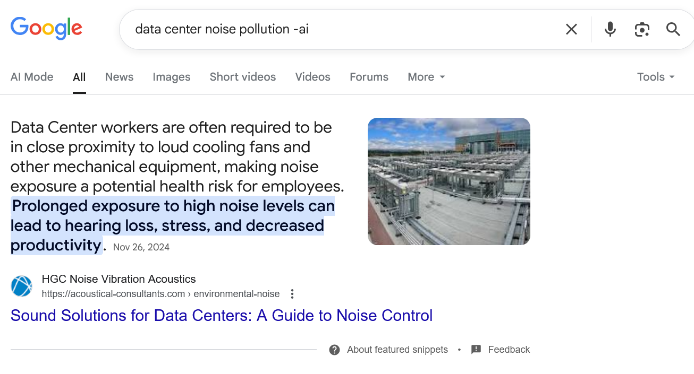Click the HGC Noise Vibration Acoustics site name
Viewport: 694px width, 374px height.
coord(119,279)
